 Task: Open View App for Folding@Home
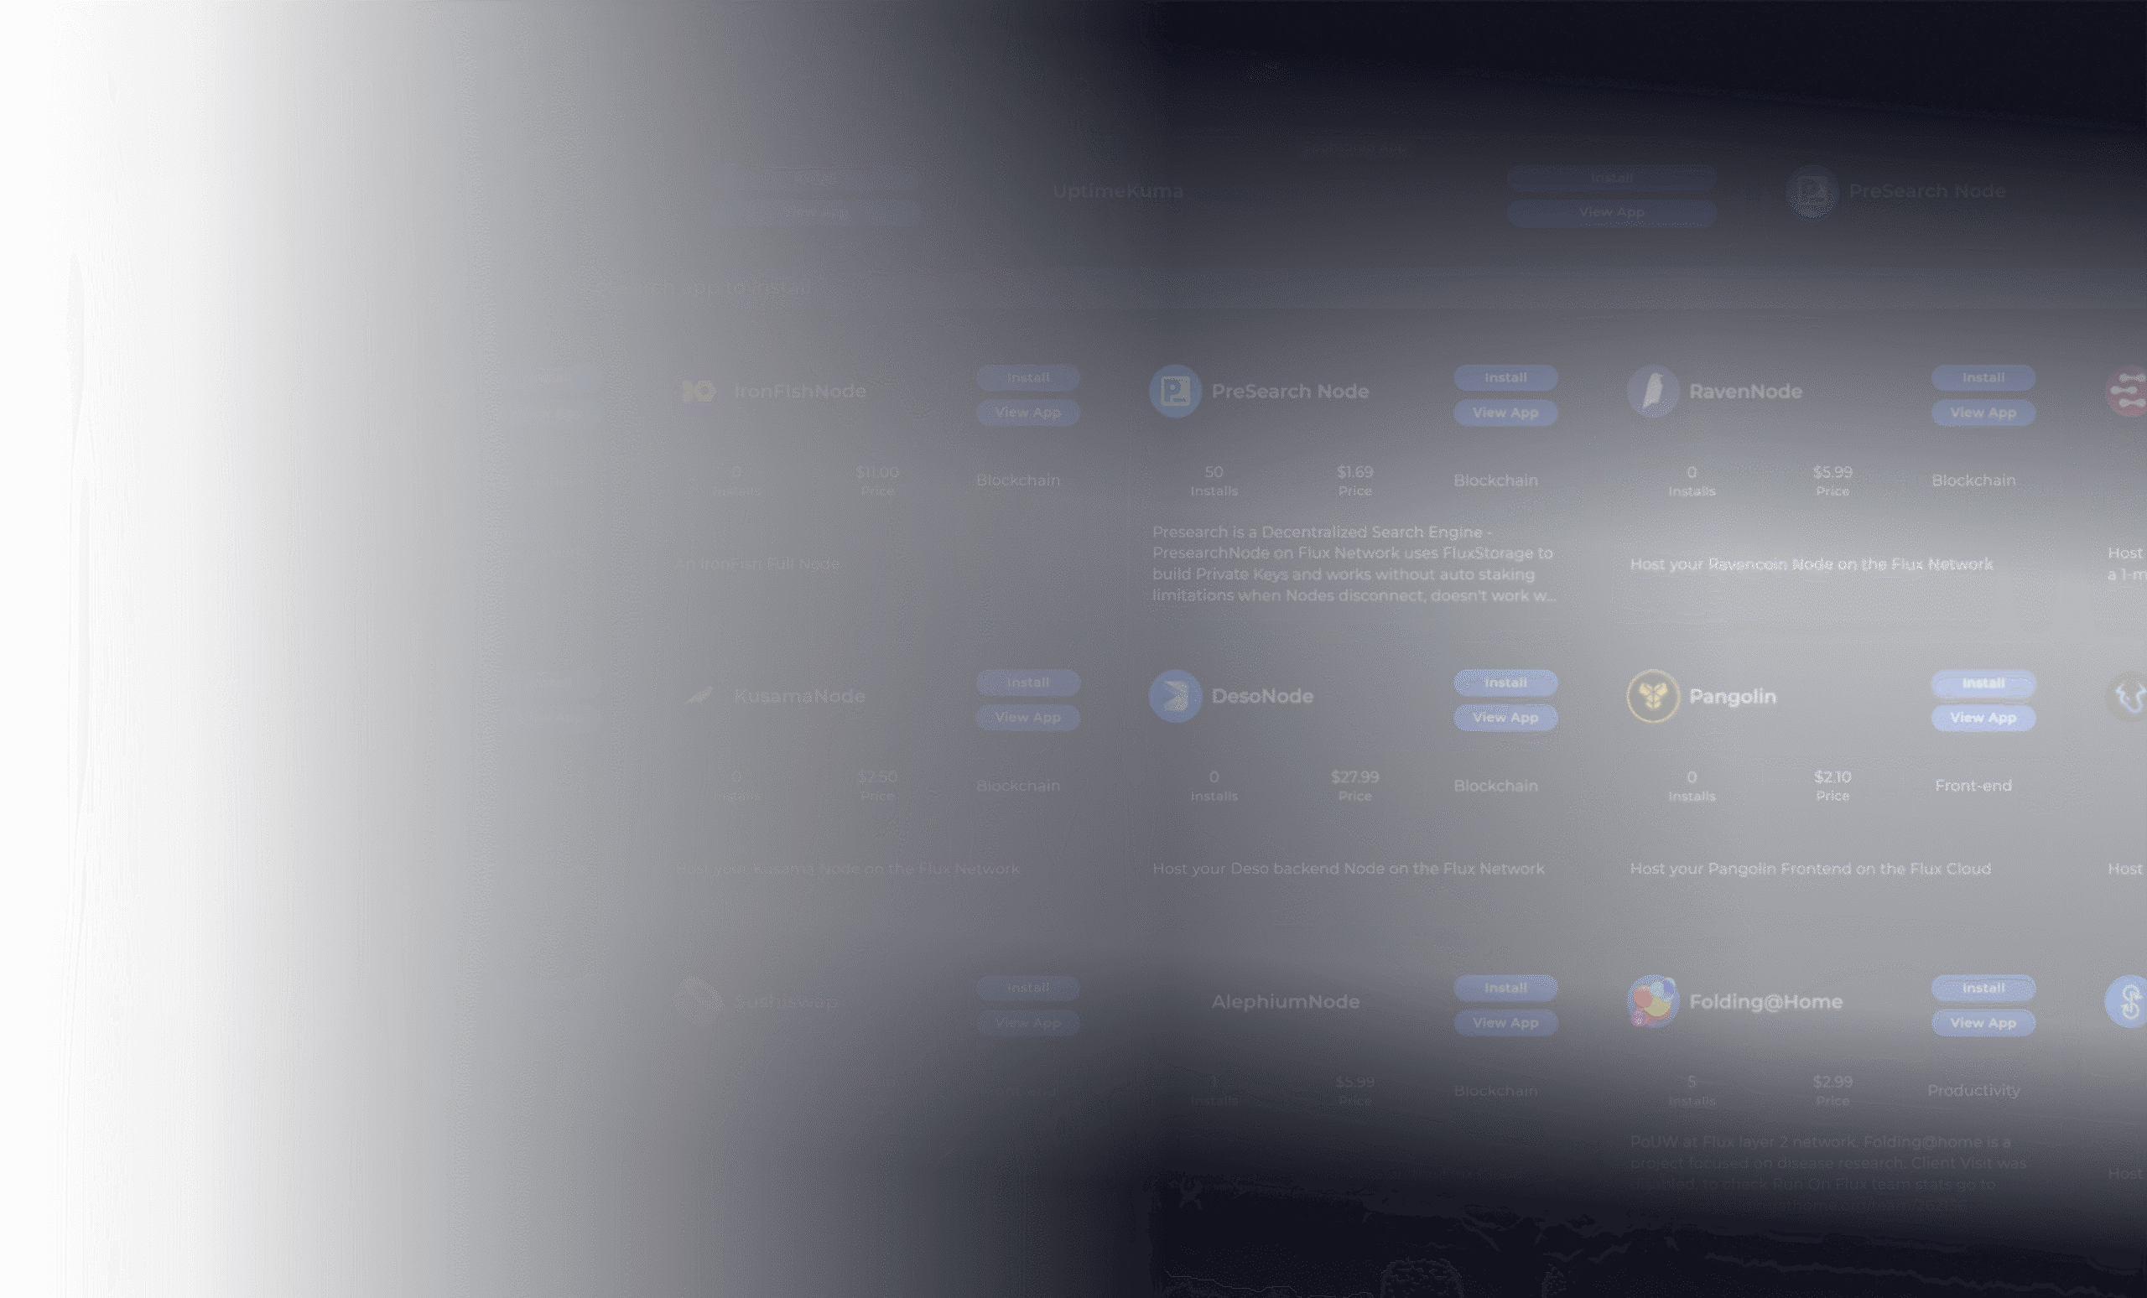(1983, 1023)
